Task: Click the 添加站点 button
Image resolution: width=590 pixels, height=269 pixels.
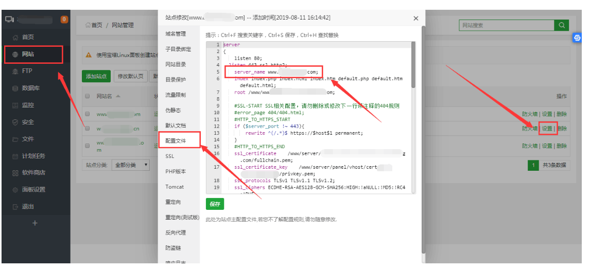Action: coord(96,77)
